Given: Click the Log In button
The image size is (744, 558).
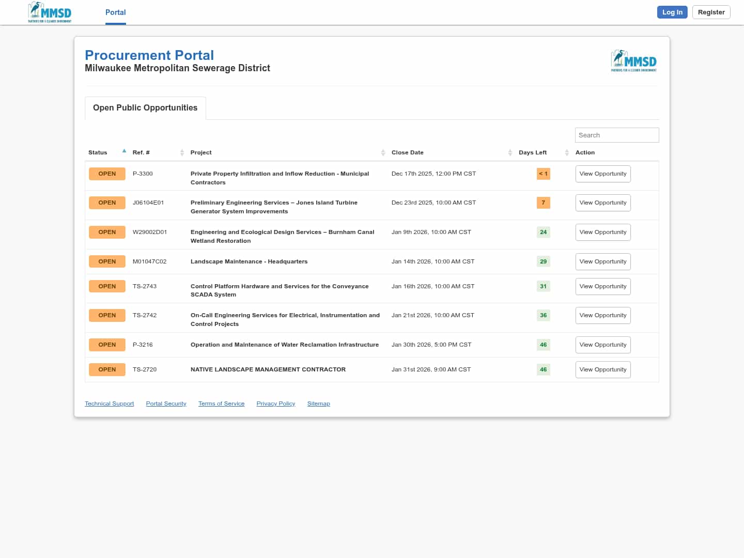Looking at the screenshot, I should (672, 12).
